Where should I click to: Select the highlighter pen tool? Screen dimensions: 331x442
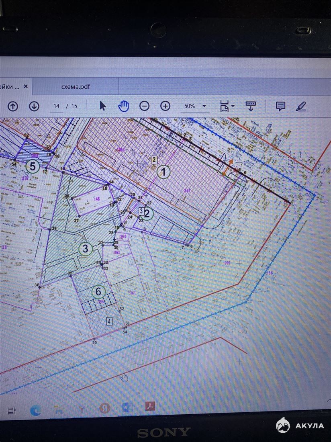pyautogui.click(x=300, y=106)
